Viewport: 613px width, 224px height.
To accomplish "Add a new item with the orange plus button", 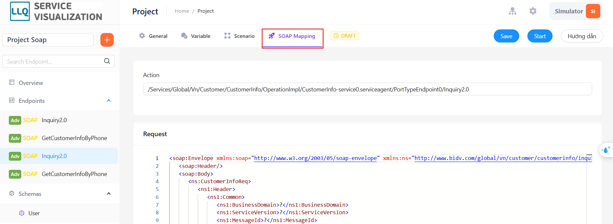I will click(x=107, y=40).
